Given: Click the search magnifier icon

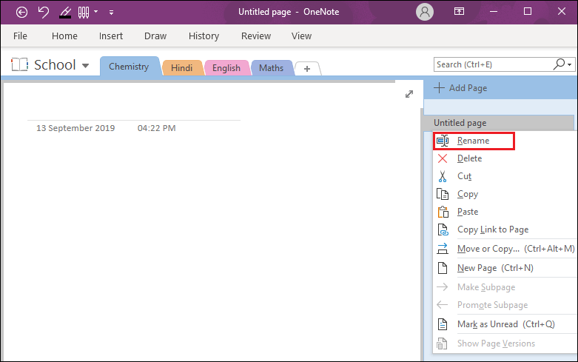Looking at the screenshot, I should coord(559,64).
